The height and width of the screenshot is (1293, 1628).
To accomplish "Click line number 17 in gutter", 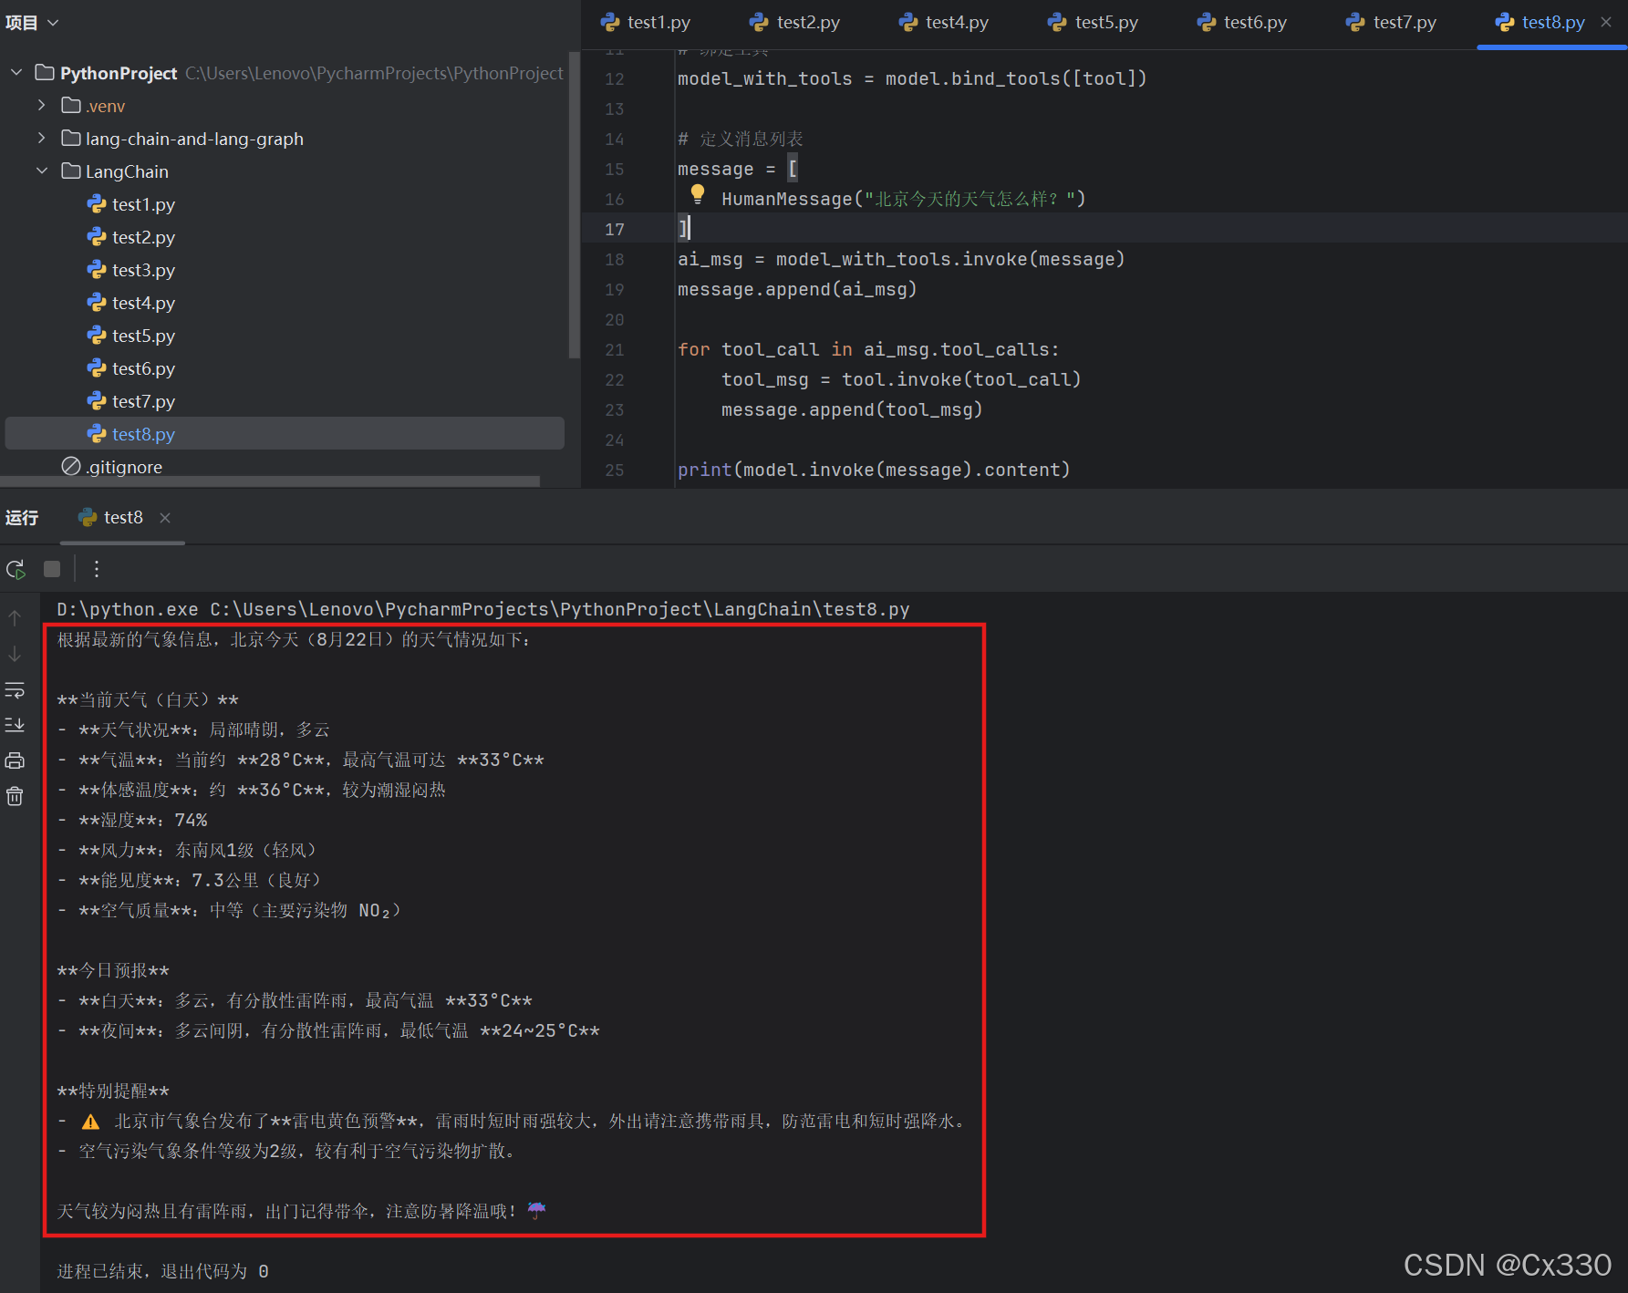I will pos(615,229).
